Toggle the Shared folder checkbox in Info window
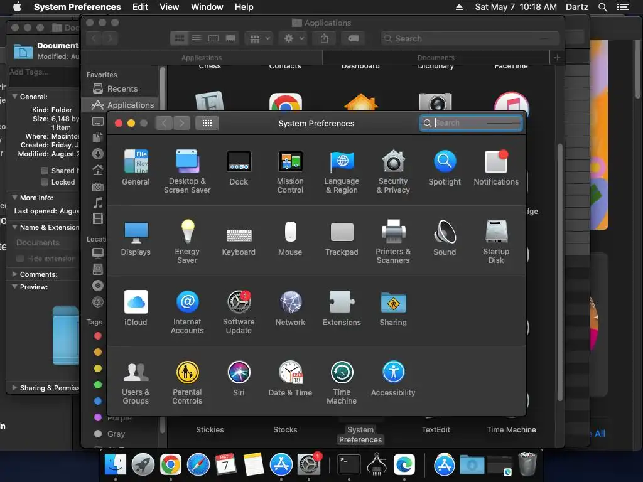The height and width of the screenshot is (482, 643). point(45,171)
